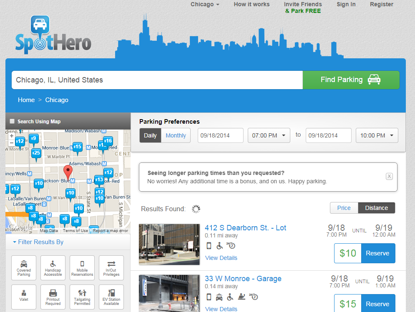Filter by EV Station Available
Image resolution: width=415 pixels, height=312 pixels.
(111, 297)
